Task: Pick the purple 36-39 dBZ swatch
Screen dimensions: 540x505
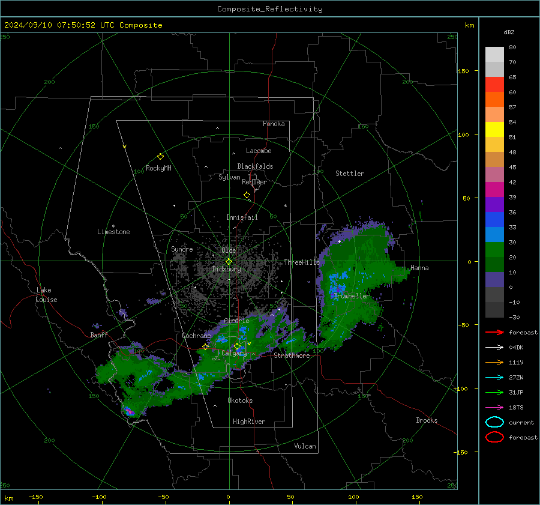Action: pos(494,204)
